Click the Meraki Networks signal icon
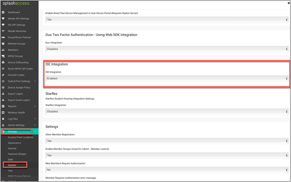This screenshot has height=182, width=291. point(3,31)
